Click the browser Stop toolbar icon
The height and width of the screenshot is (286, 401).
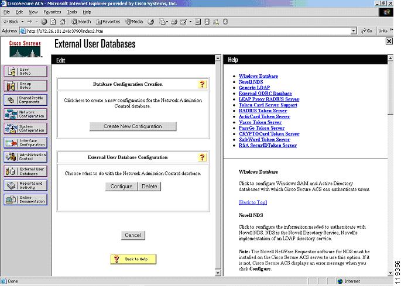point(44,22)
